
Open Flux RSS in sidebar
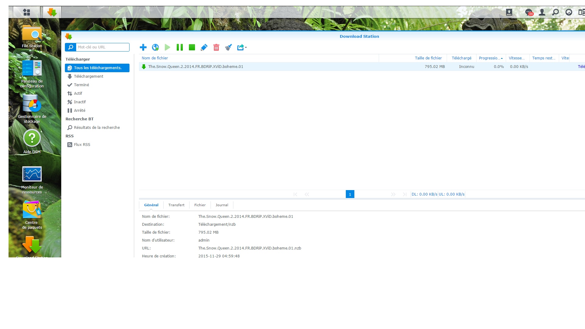tap(82, 145)
